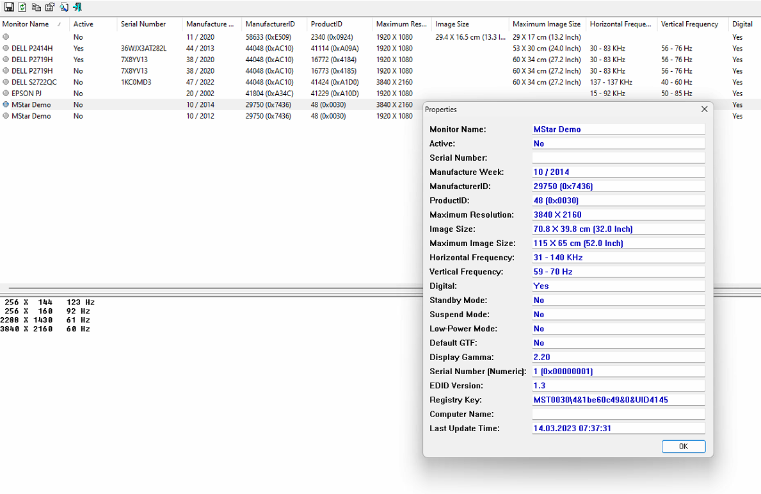Click the Maximum Res... column header

(x=402, y=24)
